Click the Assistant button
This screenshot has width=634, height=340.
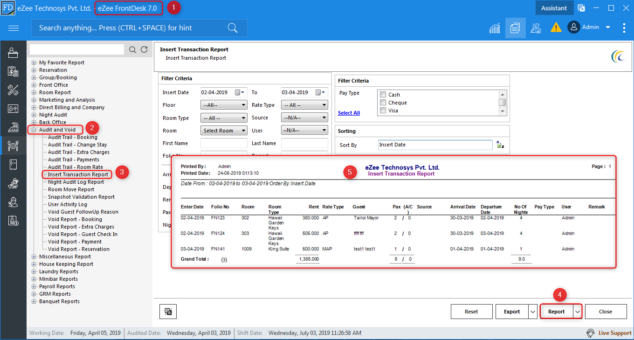tap(554, 8)
